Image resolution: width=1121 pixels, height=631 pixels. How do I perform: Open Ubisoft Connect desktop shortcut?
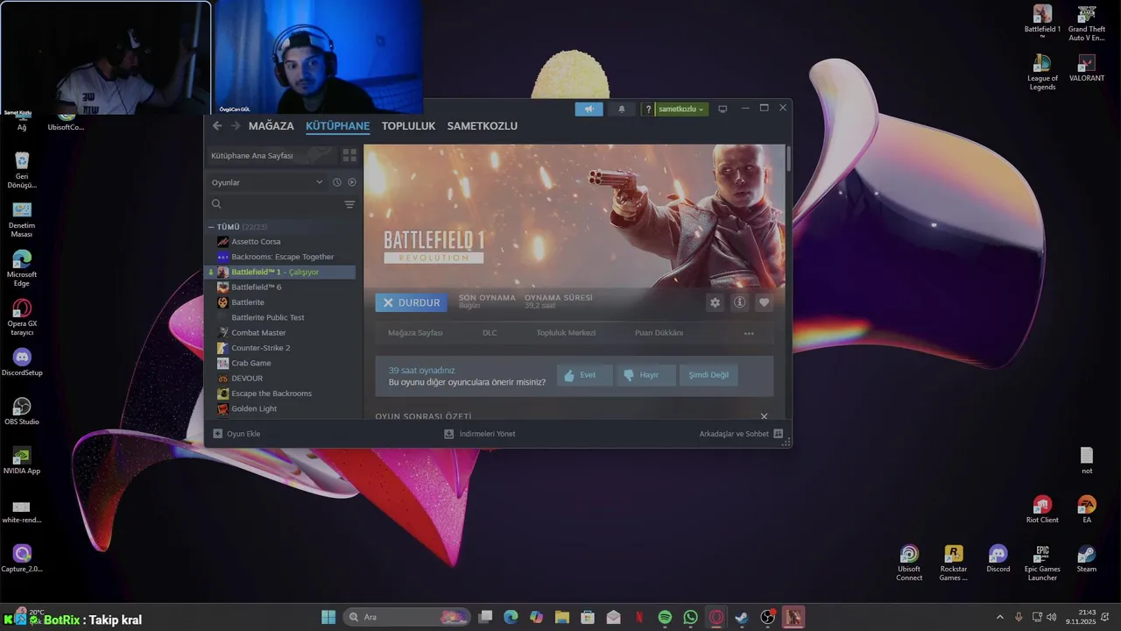(909, 563)
